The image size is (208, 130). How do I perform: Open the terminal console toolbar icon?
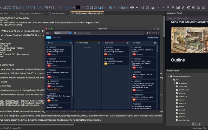click(x=77, y=8)
